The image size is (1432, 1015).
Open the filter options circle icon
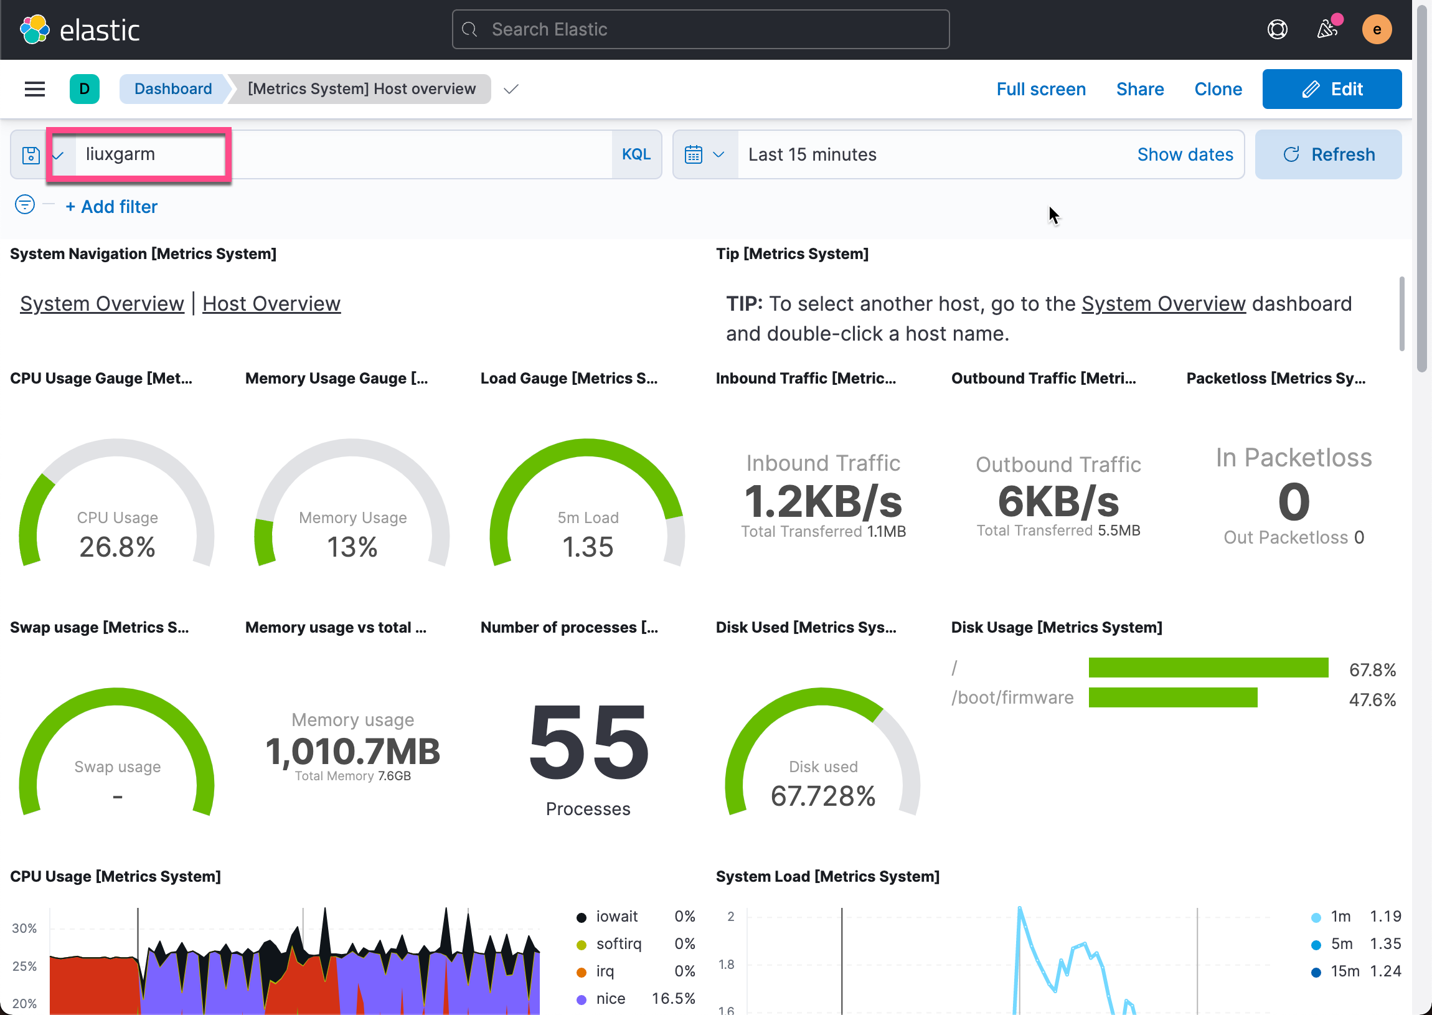coord(25,204)
